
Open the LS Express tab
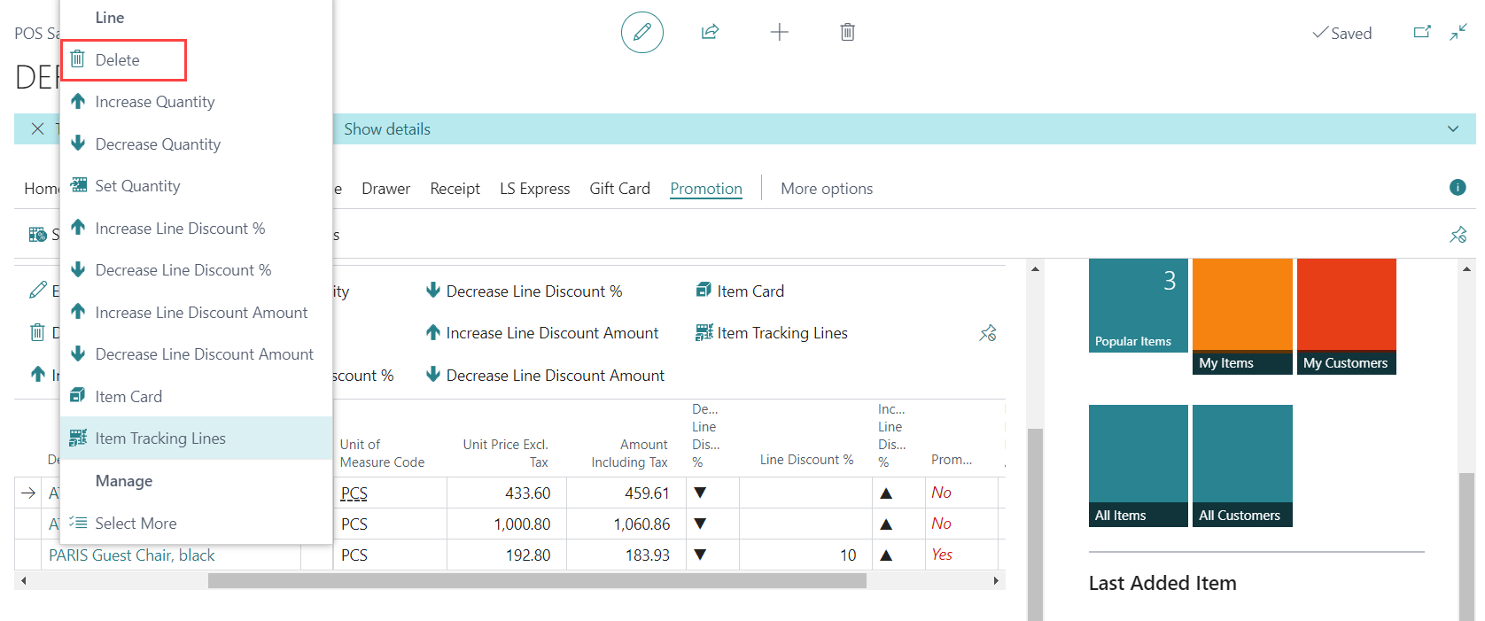(x=534, y=189)
